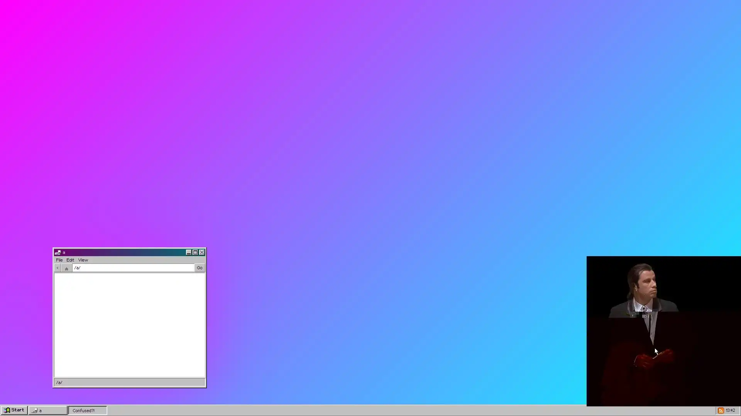741x416 pixels.
Task: Click the 'a' window title bar
Action: 123,252
